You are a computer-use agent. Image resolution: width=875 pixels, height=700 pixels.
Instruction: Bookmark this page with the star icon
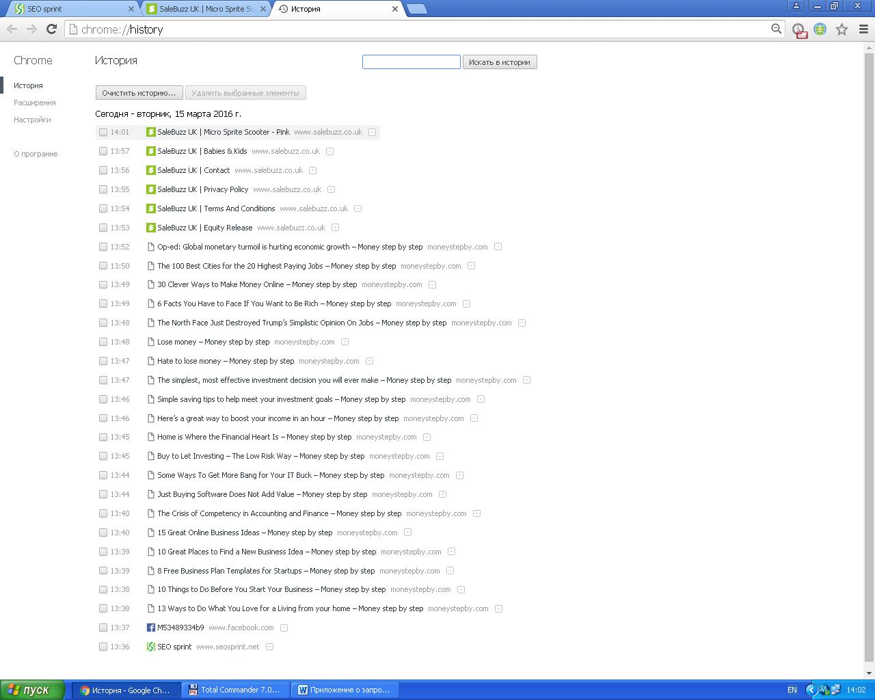point(842,29)
